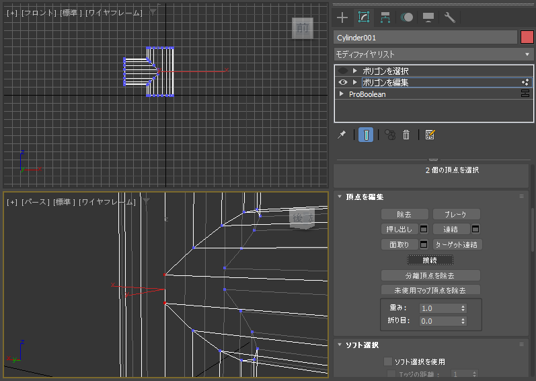Click the 面取り button
Image resolution: width=536 pixels, height=381 pixels.
[x=399, y=244]
